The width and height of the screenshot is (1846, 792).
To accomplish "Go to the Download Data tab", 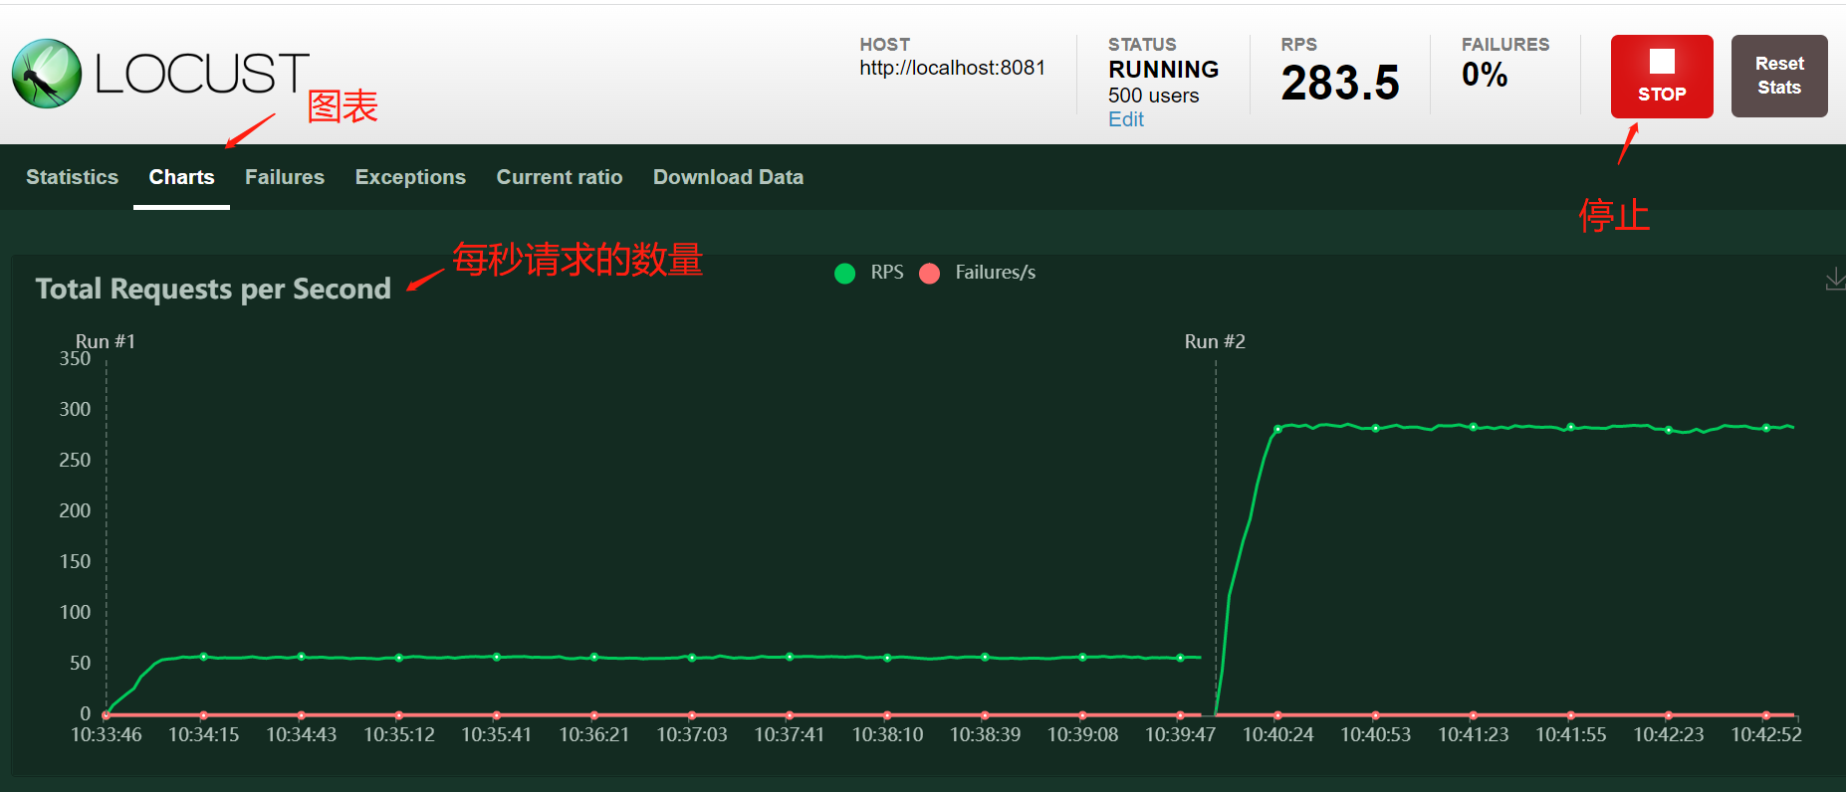I will [x=728, y=177].
